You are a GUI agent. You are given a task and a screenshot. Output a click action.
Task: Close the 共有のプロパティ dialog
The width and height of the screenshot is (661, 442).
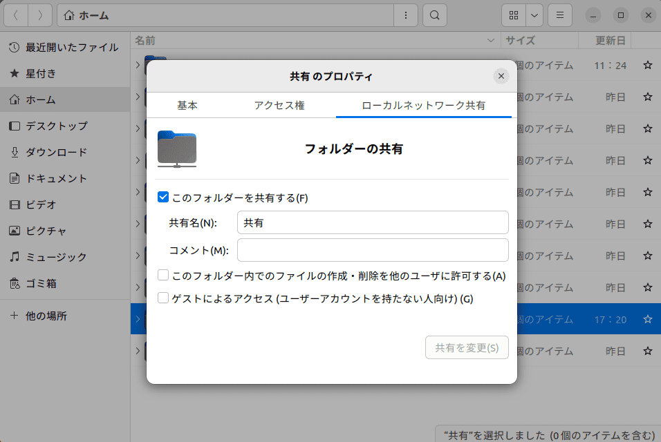click(501, 76)
